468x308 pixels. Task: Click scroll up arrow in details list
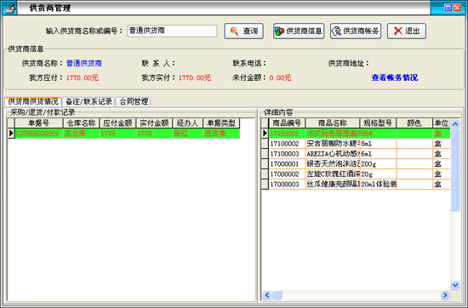[455, 123]
